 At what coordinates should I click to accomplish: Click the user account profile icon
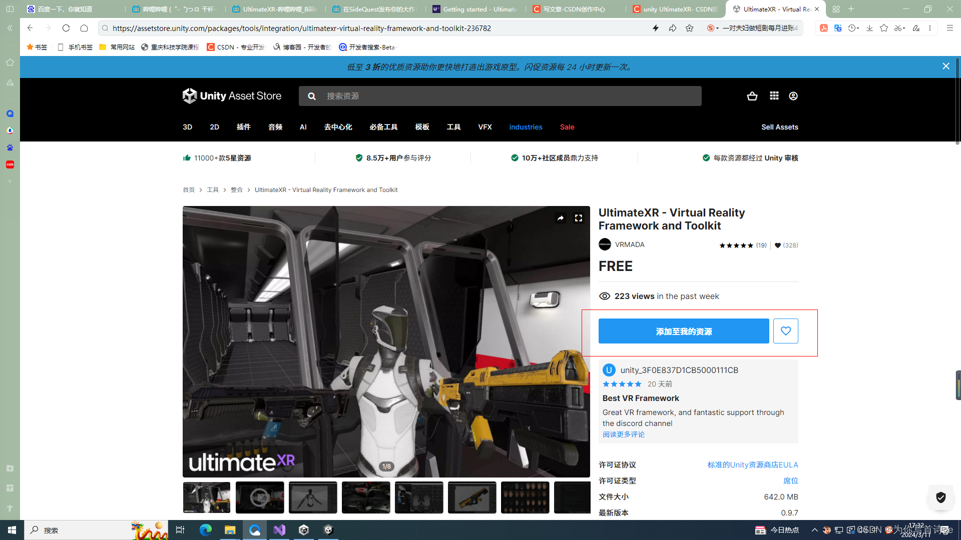tap(793, 96)
